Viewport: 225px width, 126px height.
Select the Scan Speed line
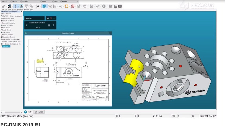[6, 32]
